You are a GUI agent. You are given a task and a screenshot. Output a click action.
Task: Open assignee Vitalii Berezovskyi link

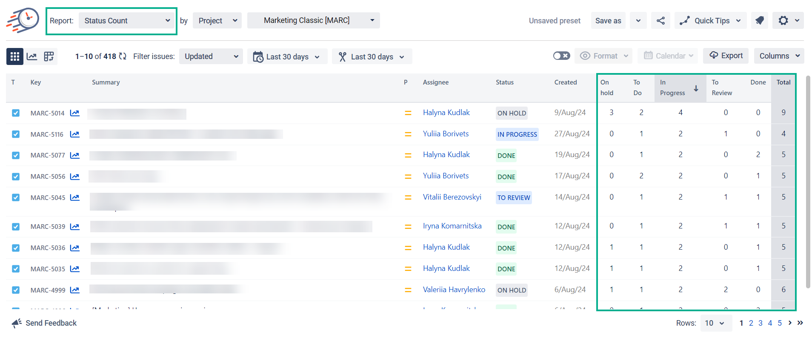[452, 197]
